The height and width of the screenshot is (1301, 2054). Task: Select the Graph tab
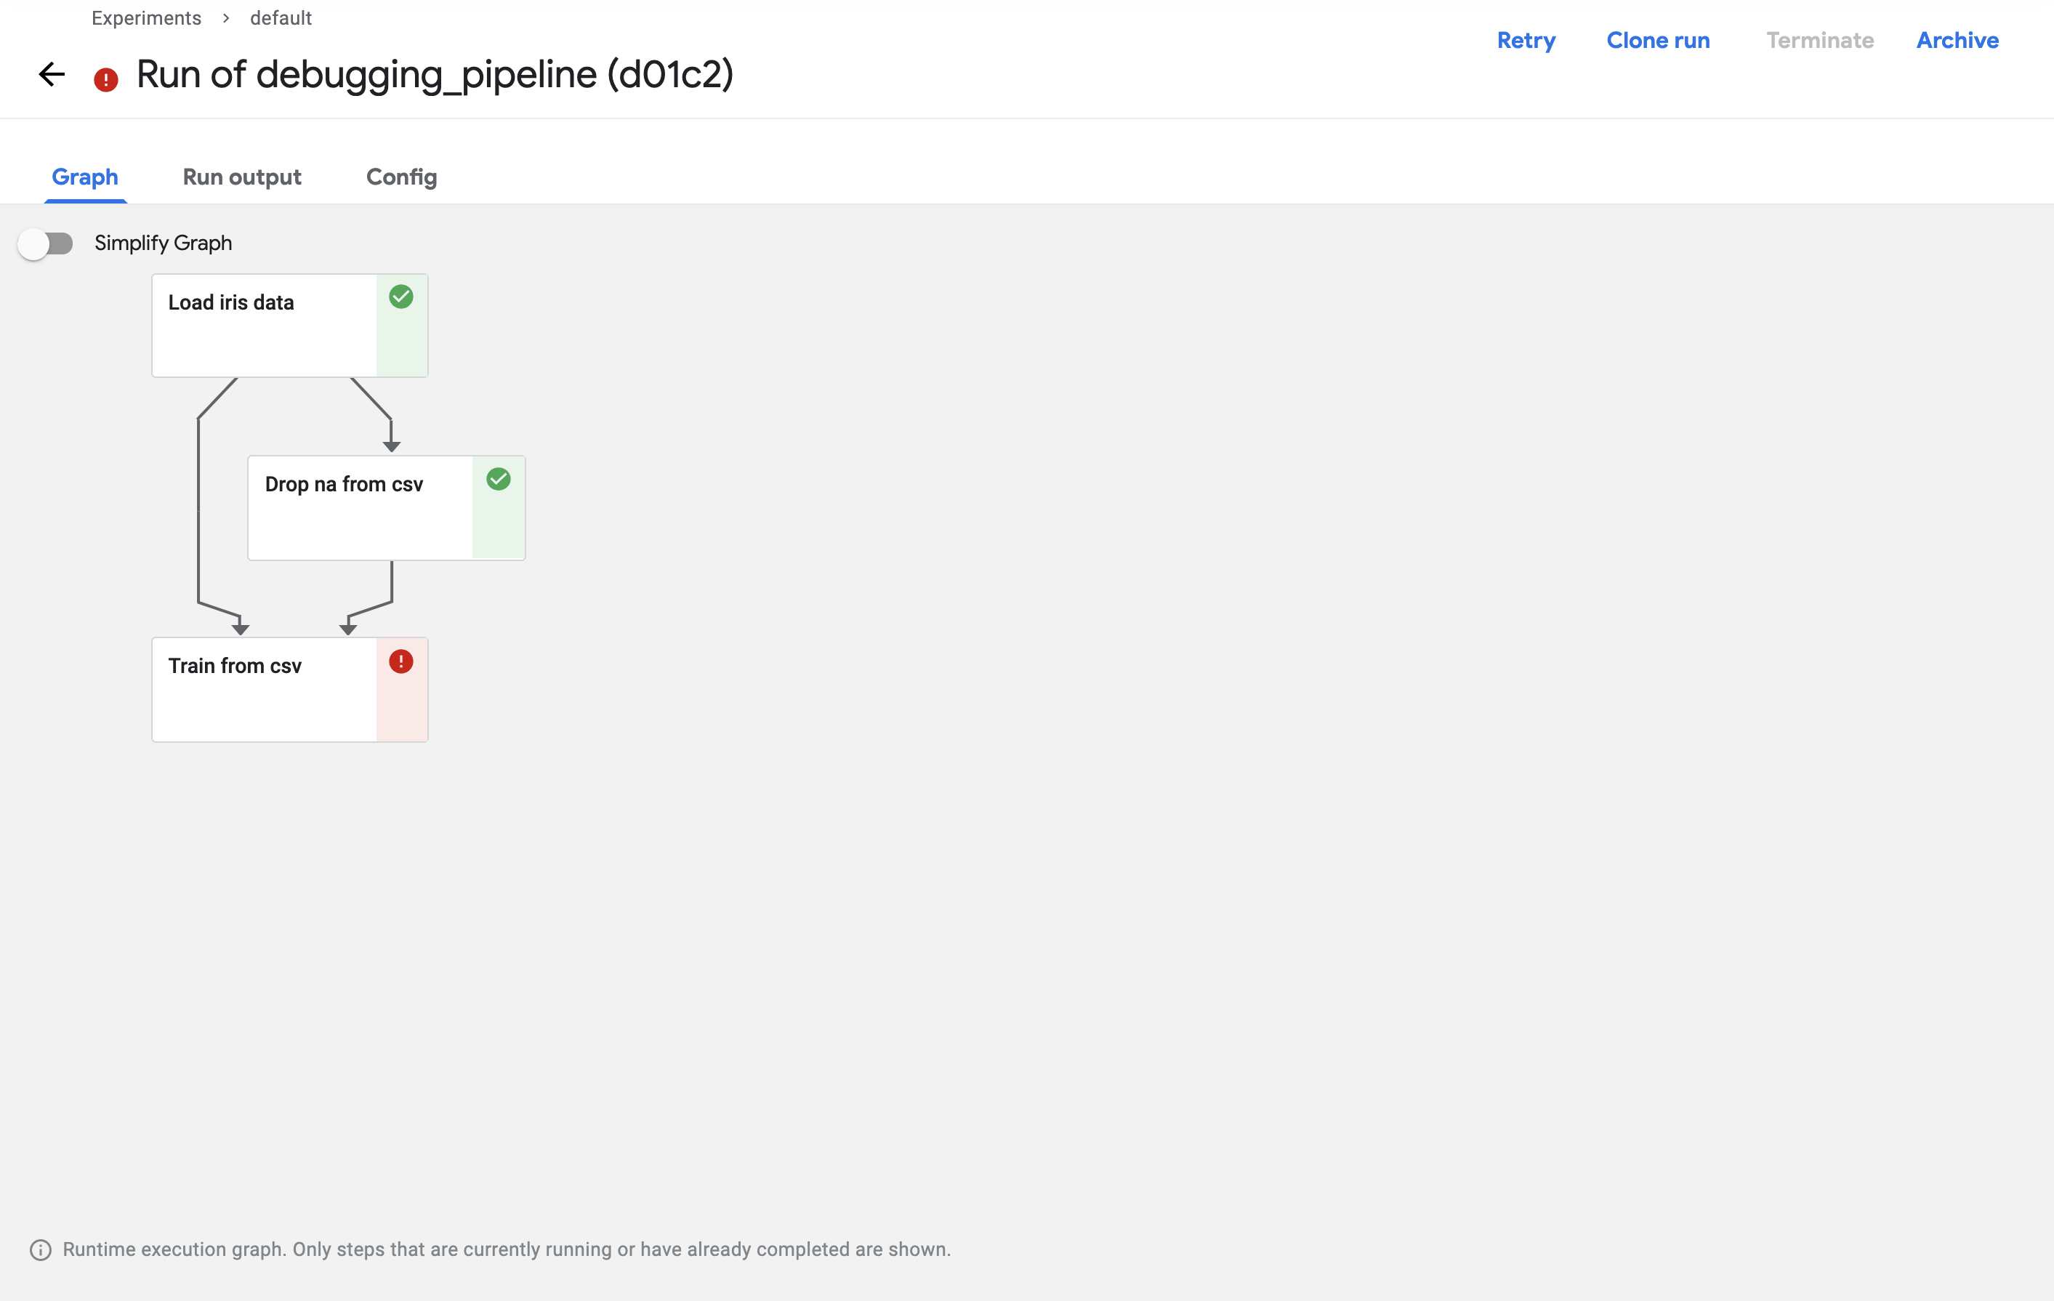85,175
